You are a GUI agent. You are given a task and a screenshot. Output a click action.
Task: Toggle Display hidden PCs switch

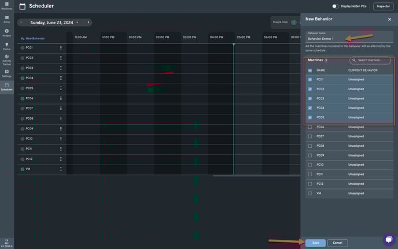pyautogui.click(x=336, y=6)
